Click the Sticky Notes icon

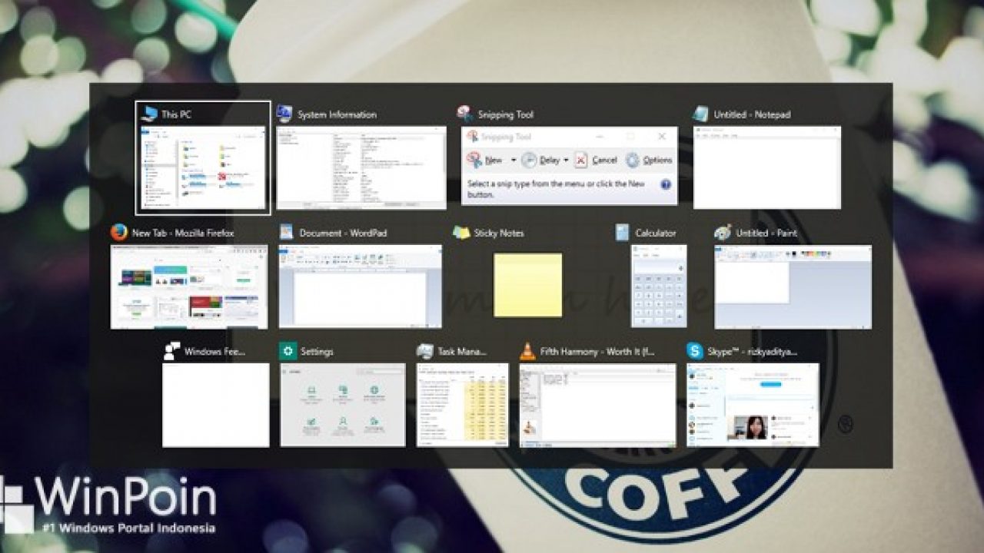(461, 232)
